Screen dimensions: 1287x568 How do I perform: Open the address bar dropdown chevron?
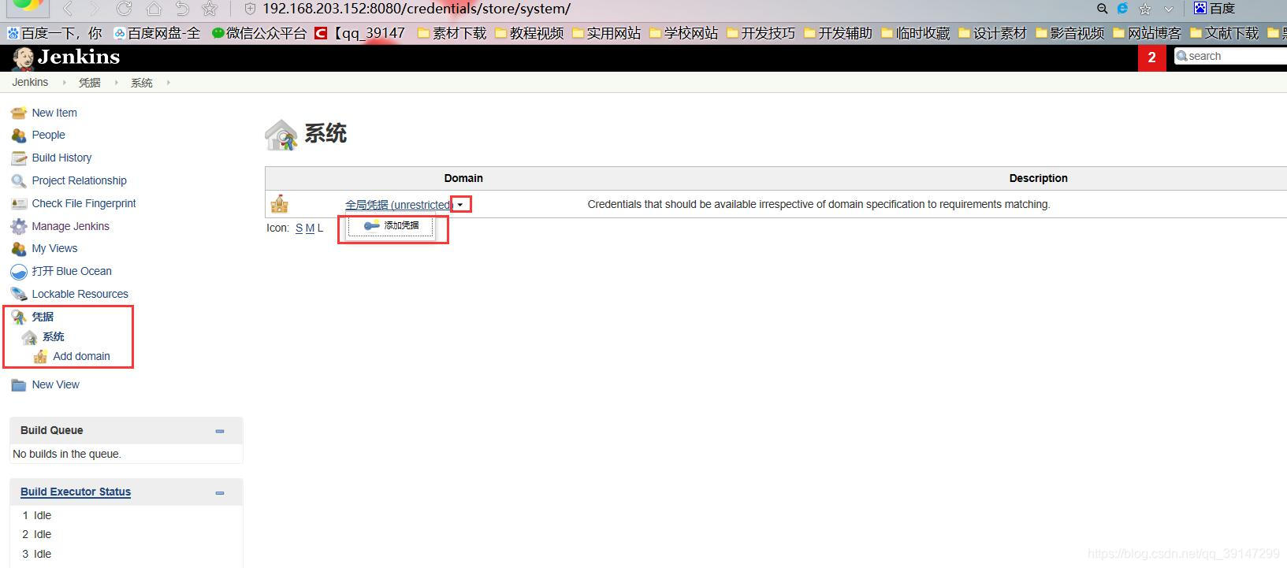point(1169,9)
